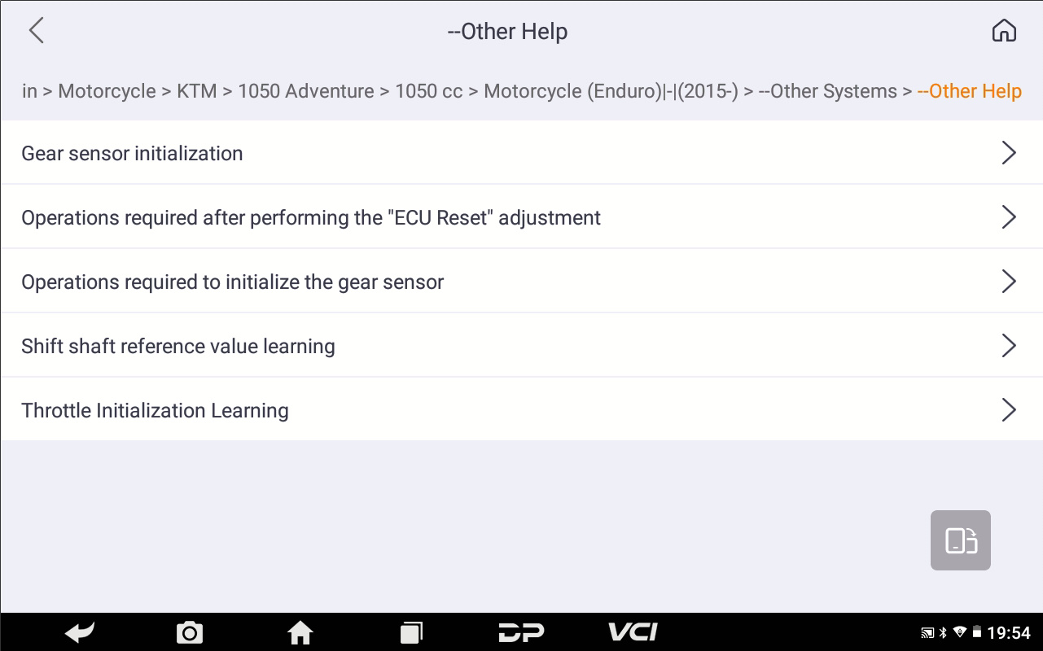Return to --Other Systems breadcrumb
1043x651 pixels.
click(827, 91)
